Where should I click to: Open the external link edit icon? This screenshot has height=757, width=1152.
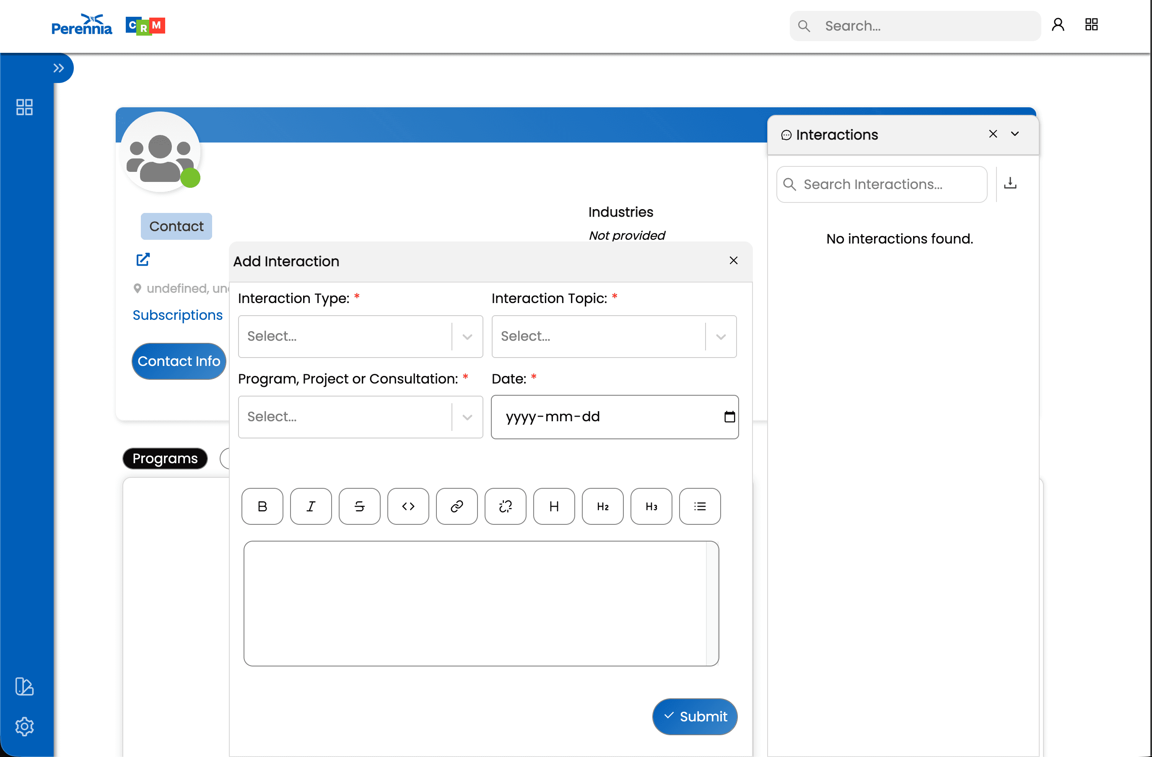143,259
